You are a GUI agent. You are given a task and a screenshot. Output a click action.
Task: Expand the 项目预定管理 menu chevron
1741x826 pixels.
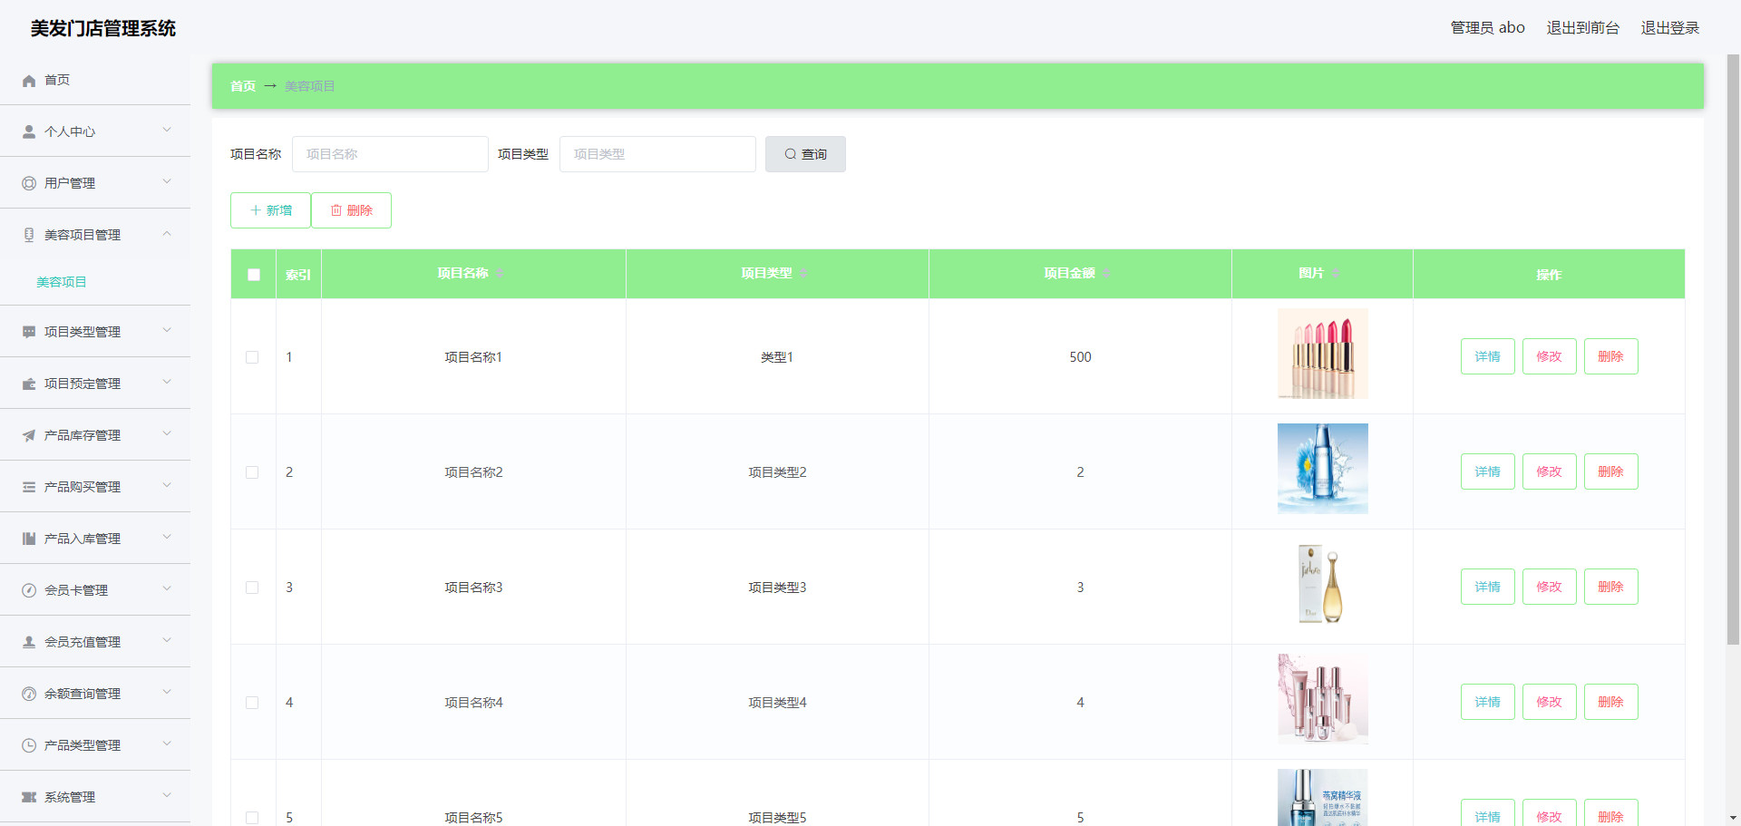click(x=167, y=383)
